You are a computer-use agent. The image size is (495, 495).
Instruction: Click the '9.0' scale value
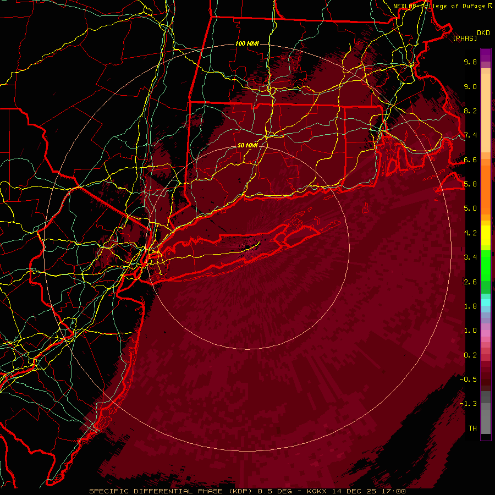[x=470, y=86]
